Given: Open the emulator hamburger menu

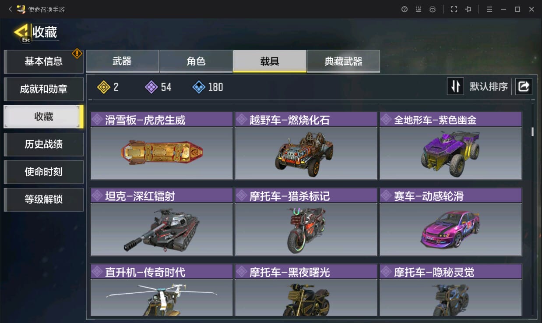Looking at the screenshot, I should click(489, 9).
